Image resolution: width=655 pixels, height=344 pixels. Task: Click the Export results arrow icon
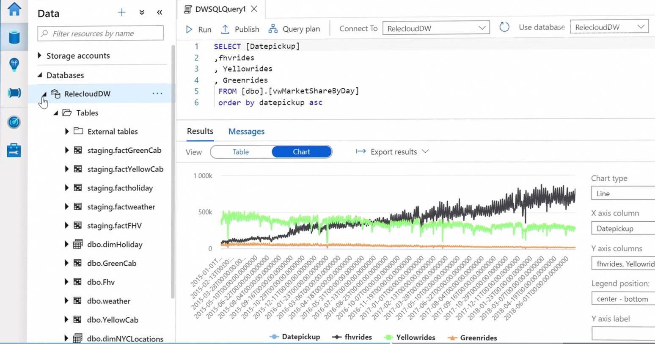pos(361,151)
